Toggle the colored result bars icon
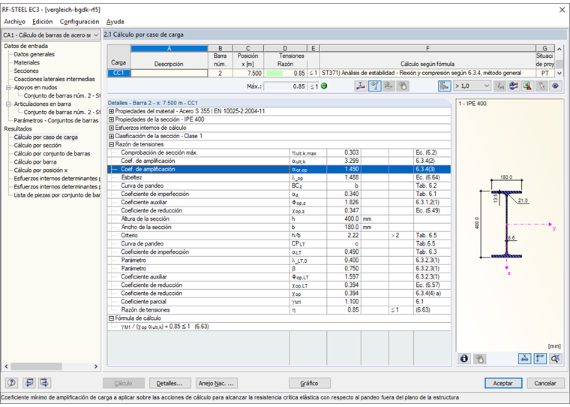570x407 pixels. 444,86
